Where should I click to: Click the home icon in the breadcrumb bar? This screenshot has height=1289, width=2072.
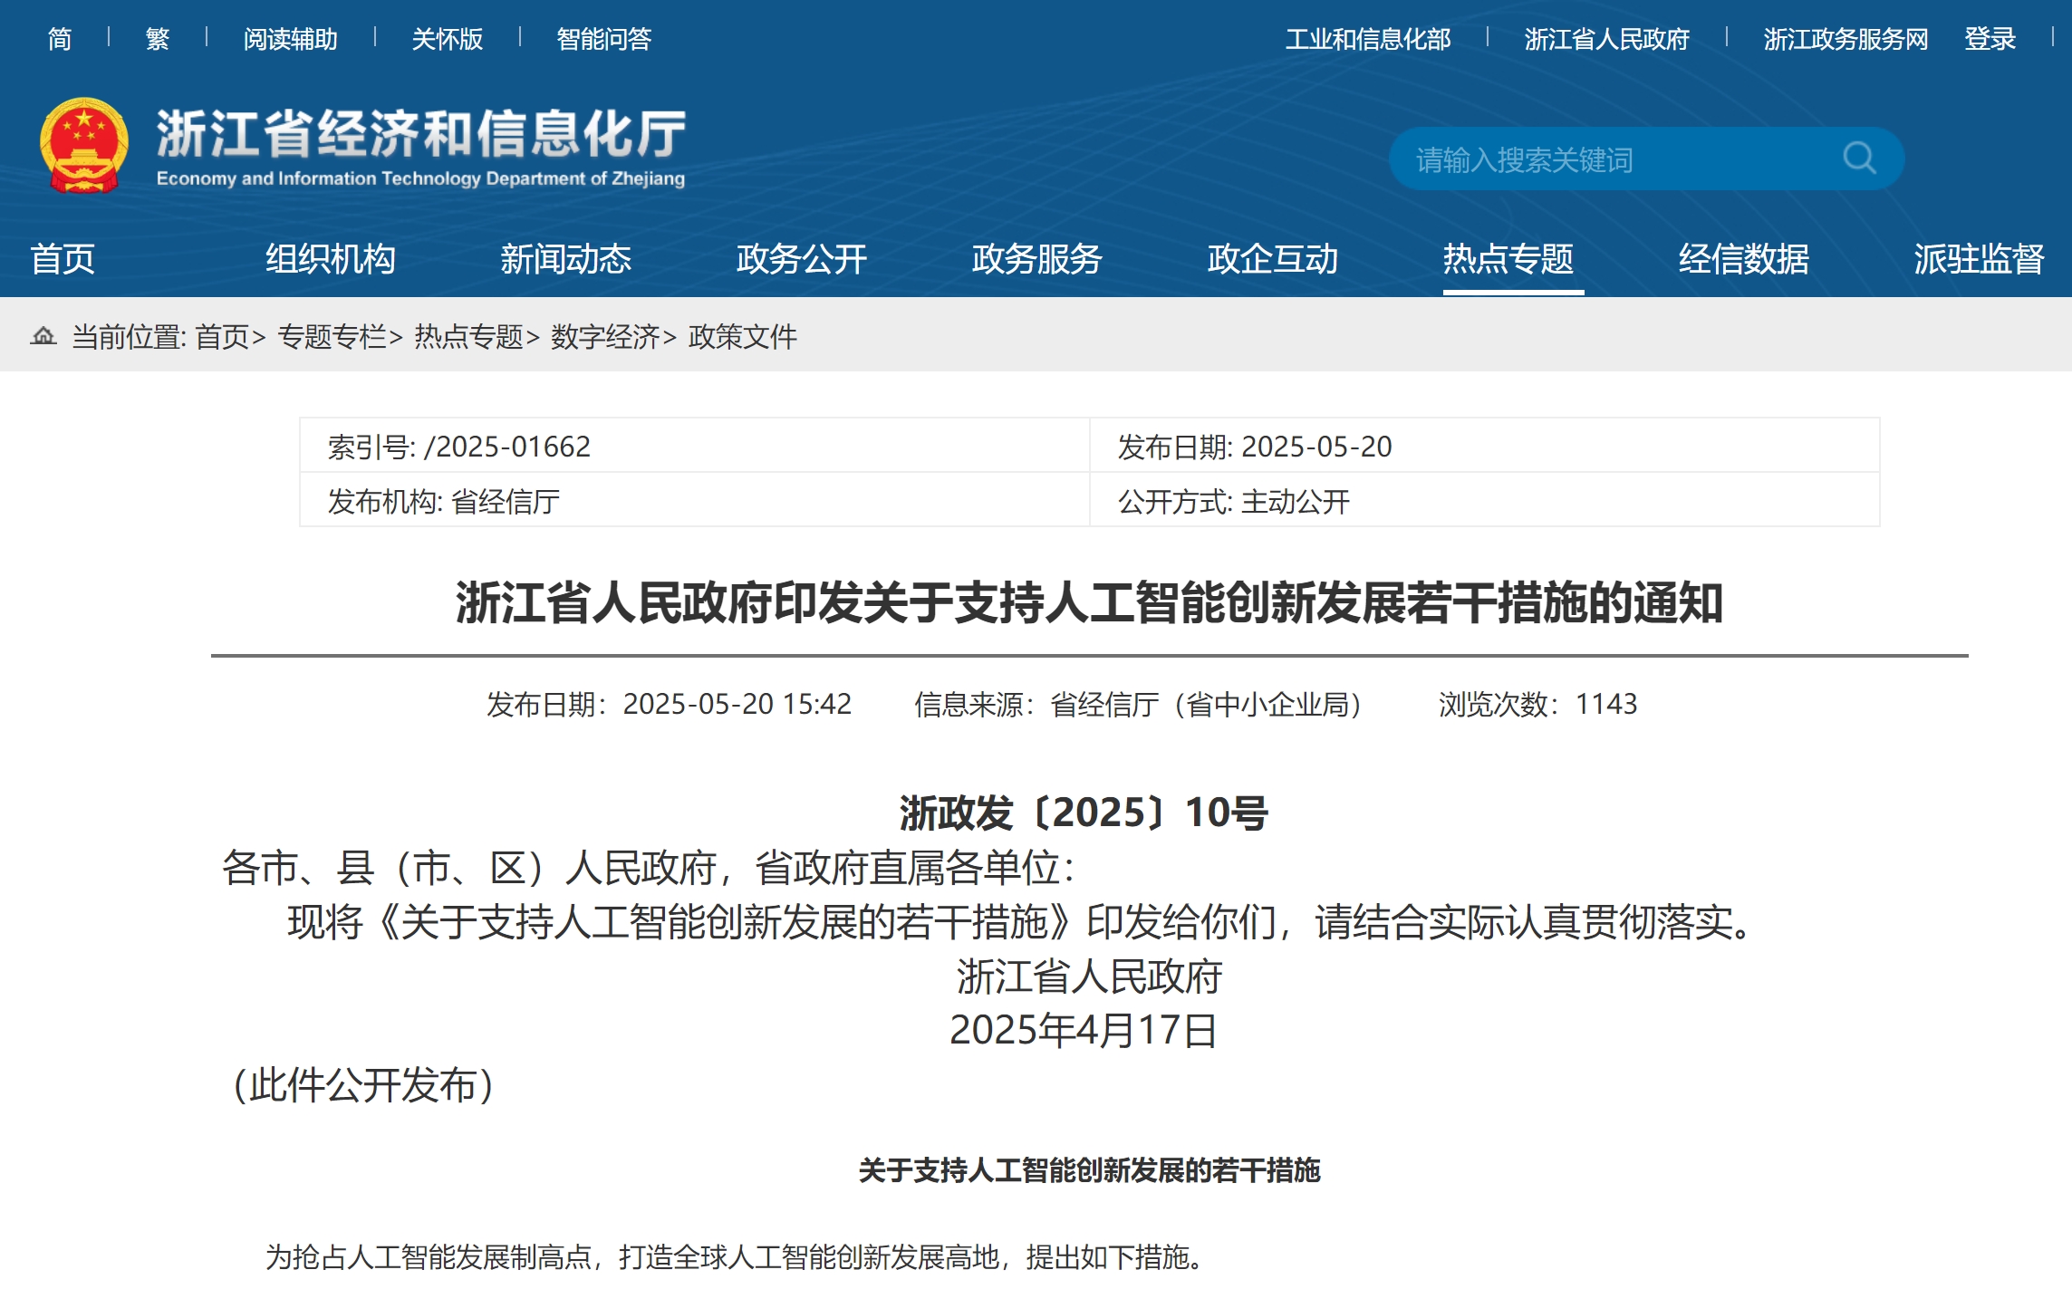point(44,338)
